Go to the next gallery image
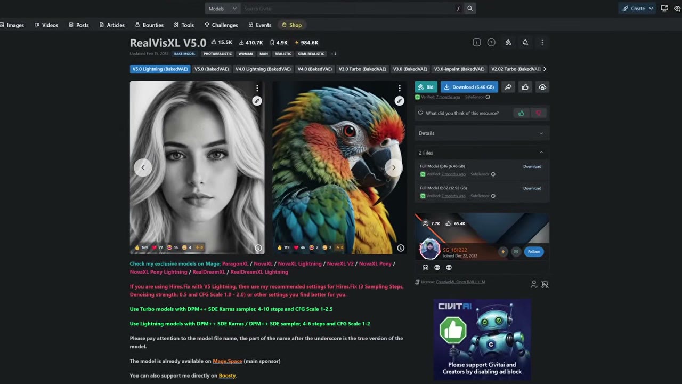The image size is (682, 384). tap(393, 167)
